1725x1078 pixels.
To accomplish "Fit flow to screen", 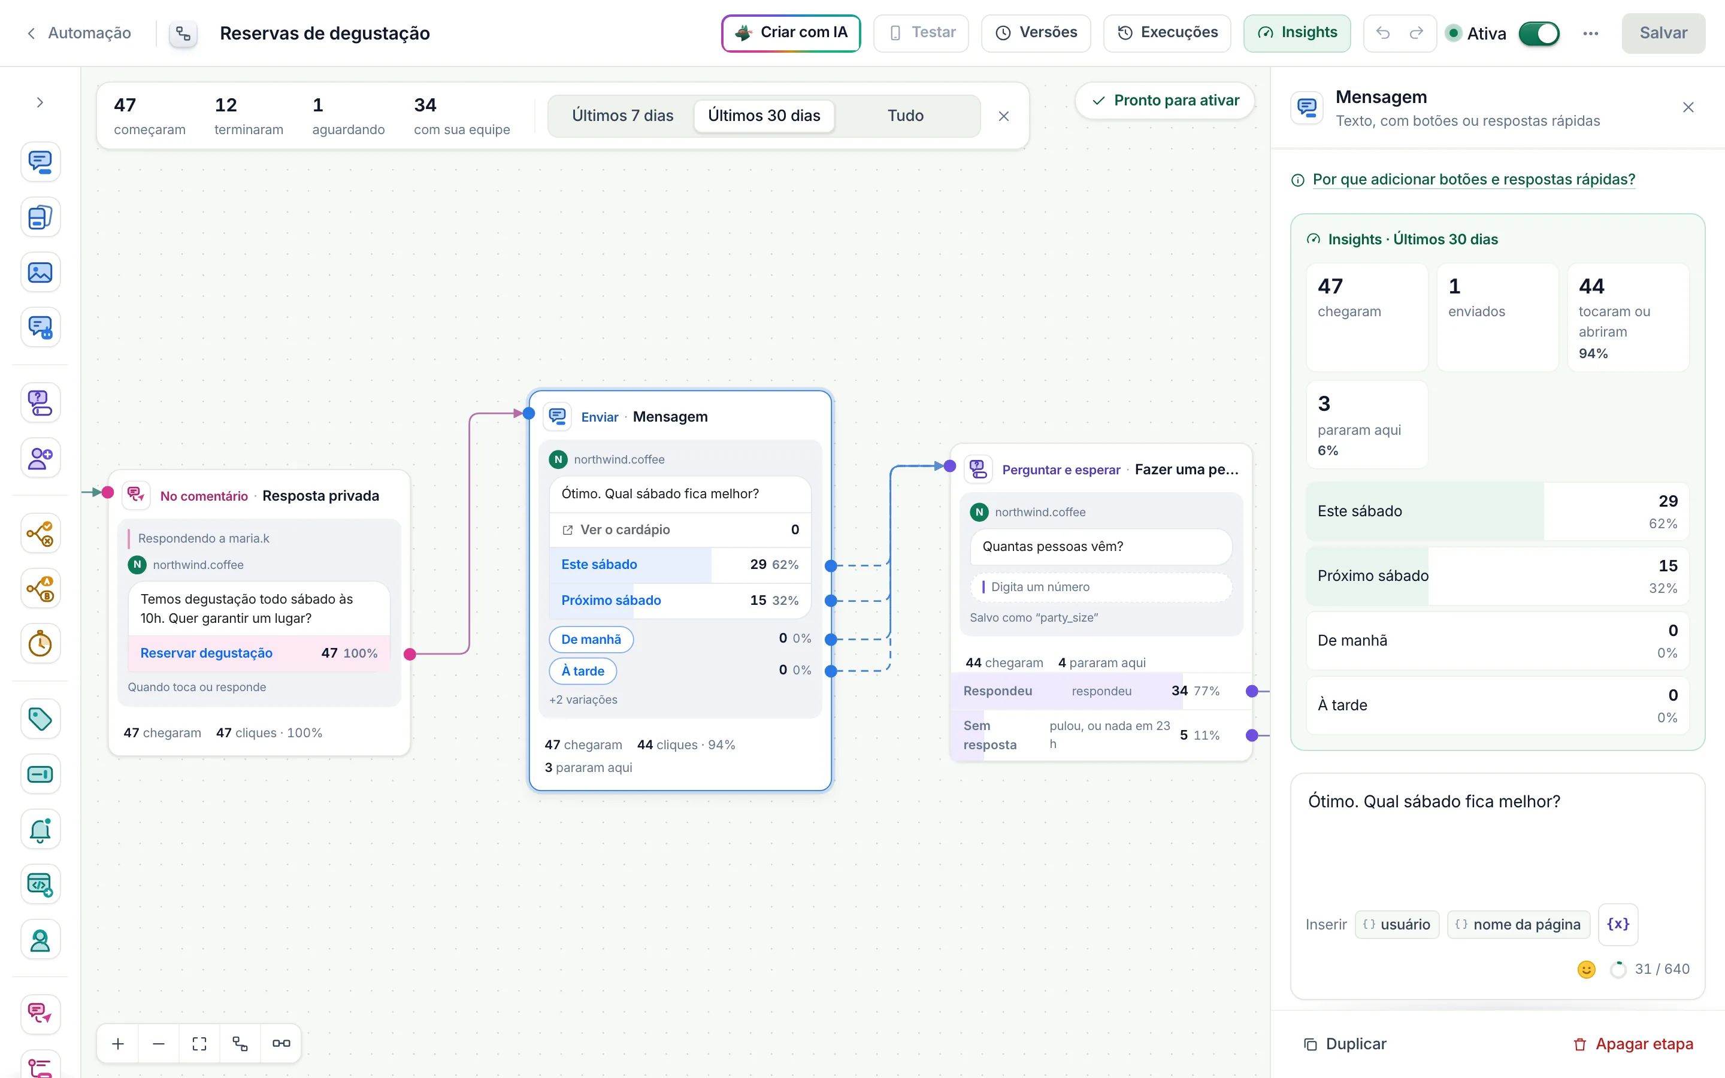I will point(199,1044).
